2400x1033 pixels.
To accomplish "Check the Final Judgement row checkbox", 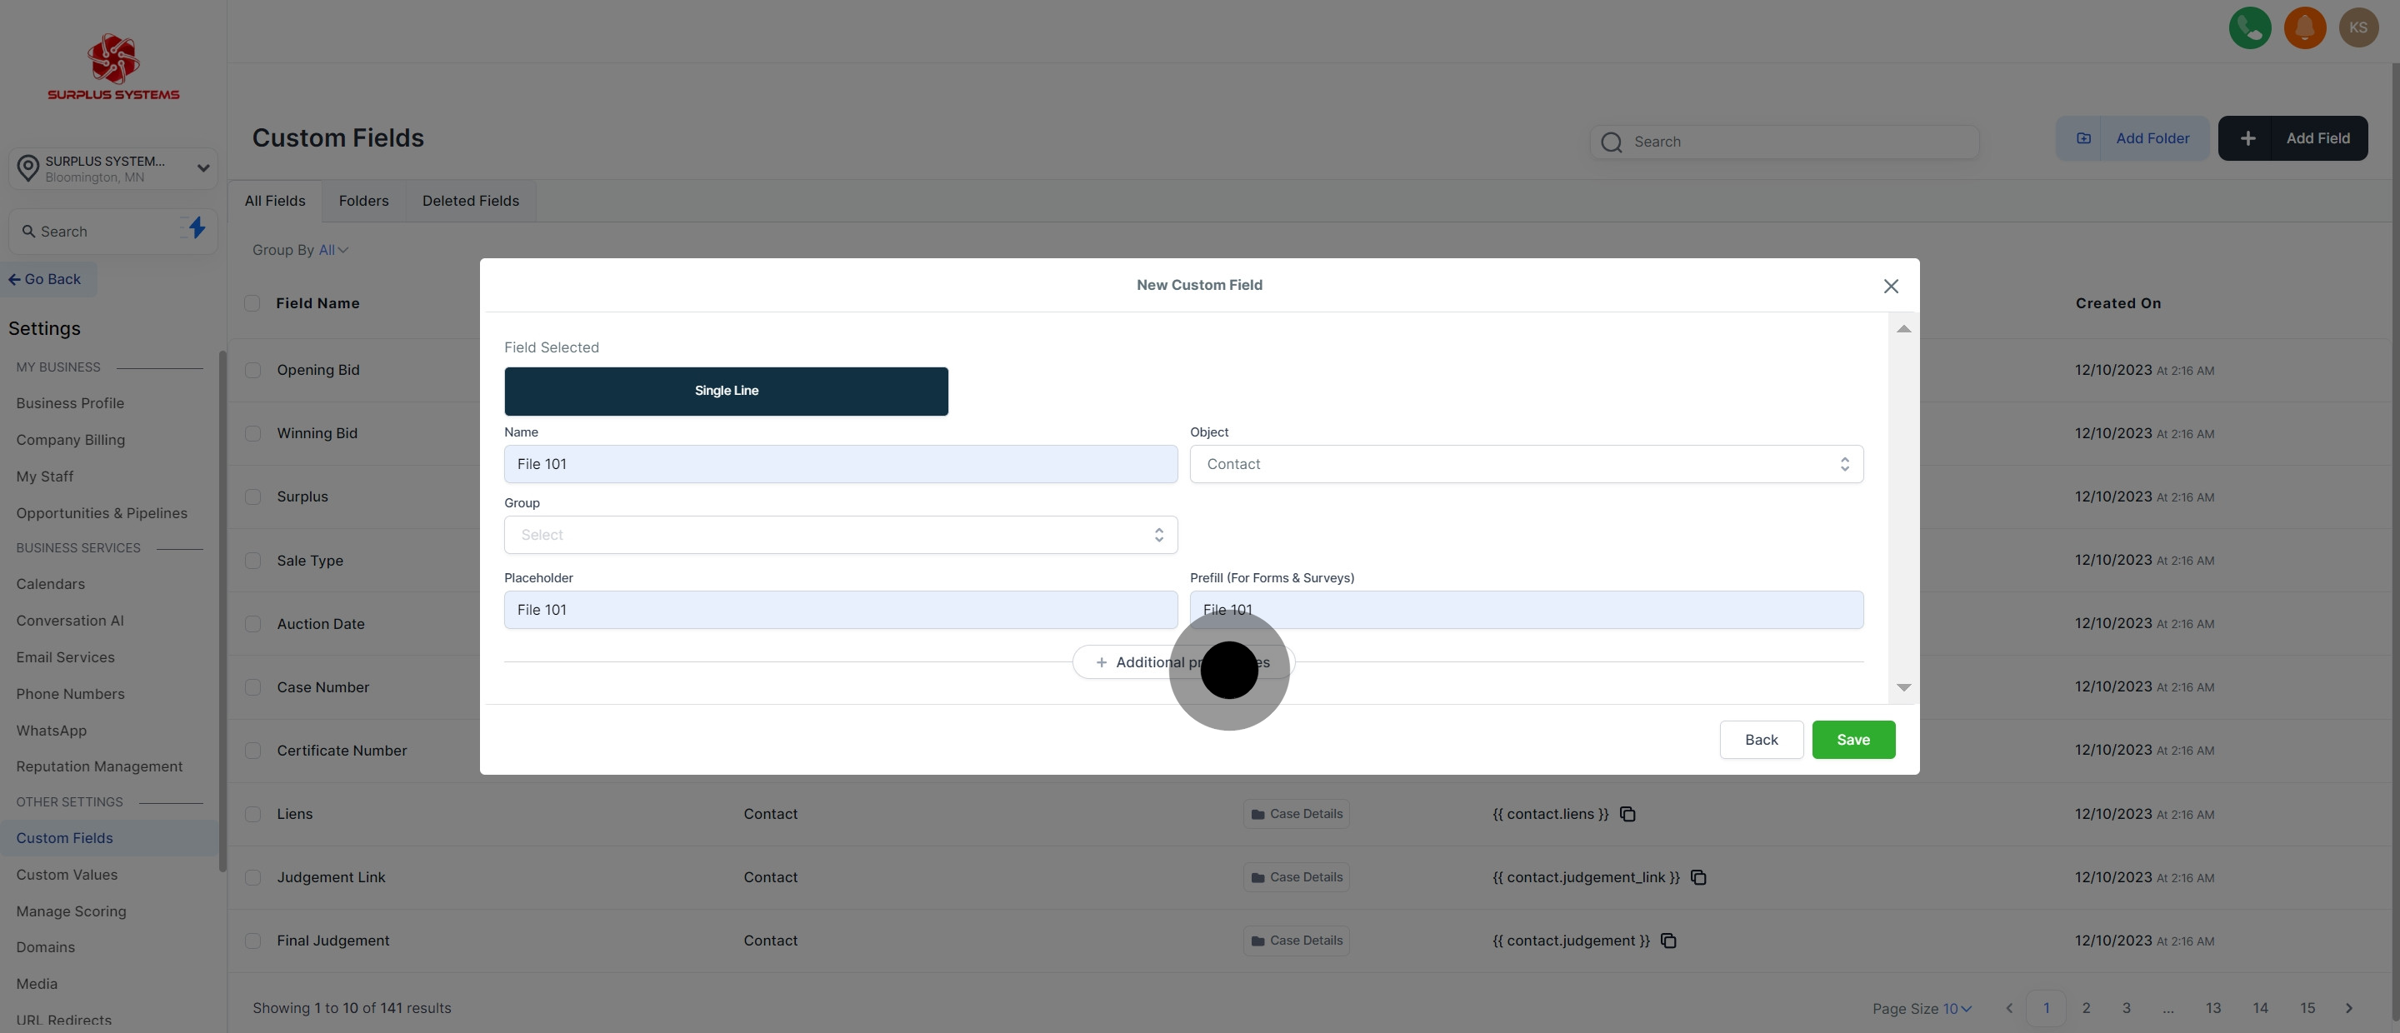I will tap(252, 941).
